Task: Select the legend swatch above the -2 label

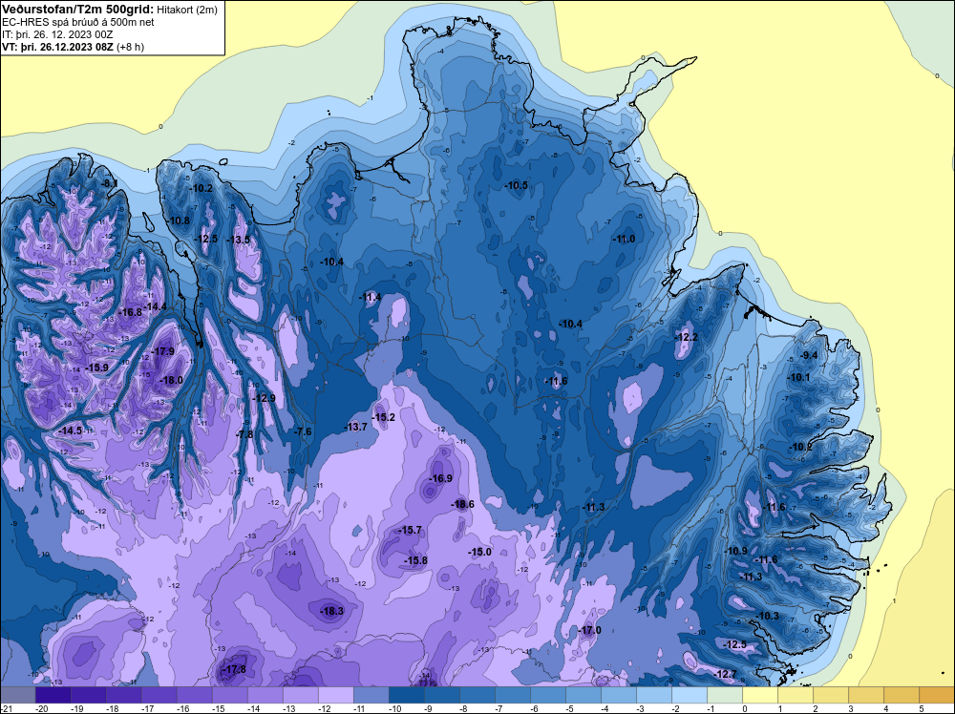Action: 689,695
